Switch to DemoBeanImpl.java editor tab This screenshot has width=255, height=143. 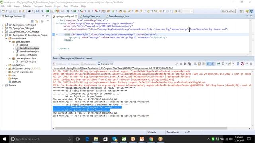119,16
